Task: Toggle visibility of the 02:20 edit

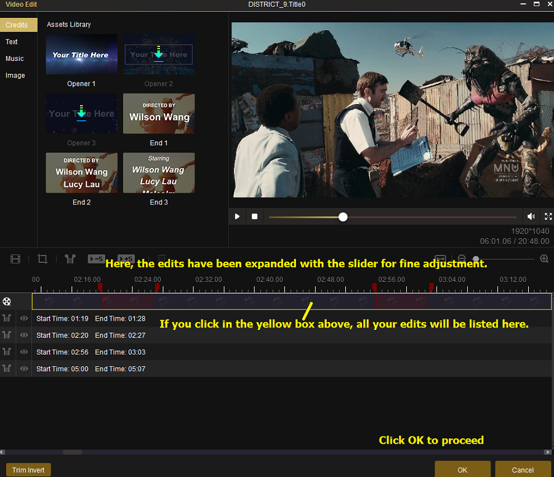Action: (x=23, y=335)
